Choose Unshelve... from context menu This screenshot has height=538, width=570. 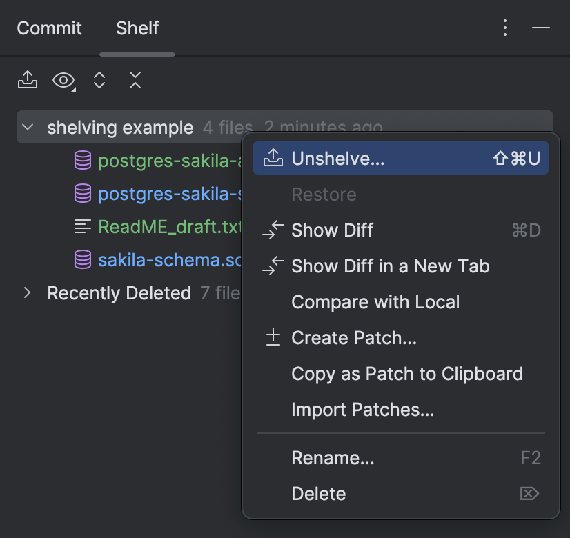401,158
